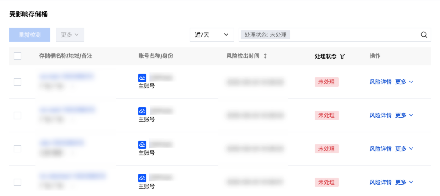Expand 更多 actions in the fourth row

[x=404, y=182]
